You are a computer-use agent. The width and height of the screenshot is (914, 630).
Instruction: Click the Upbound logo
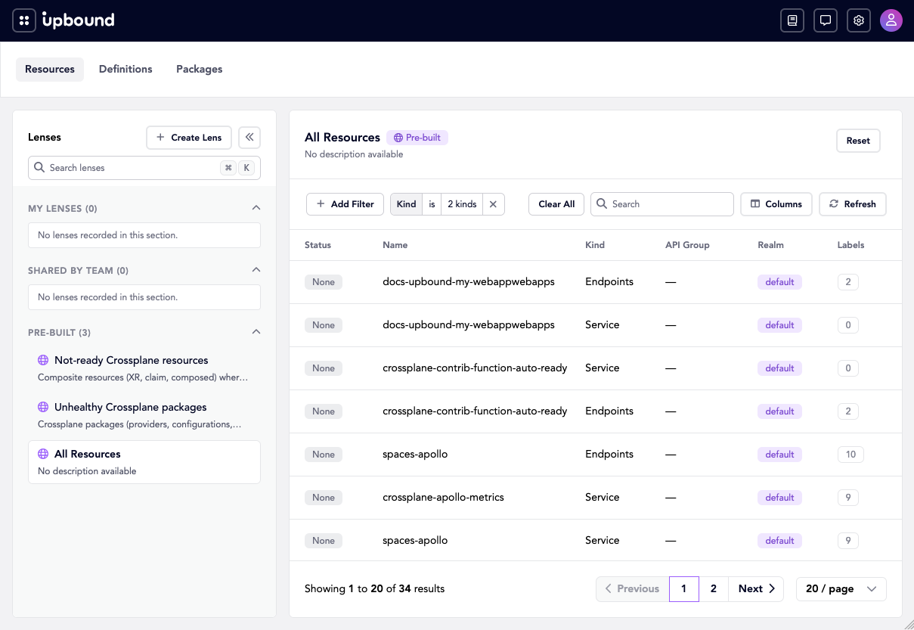[79, 20]
